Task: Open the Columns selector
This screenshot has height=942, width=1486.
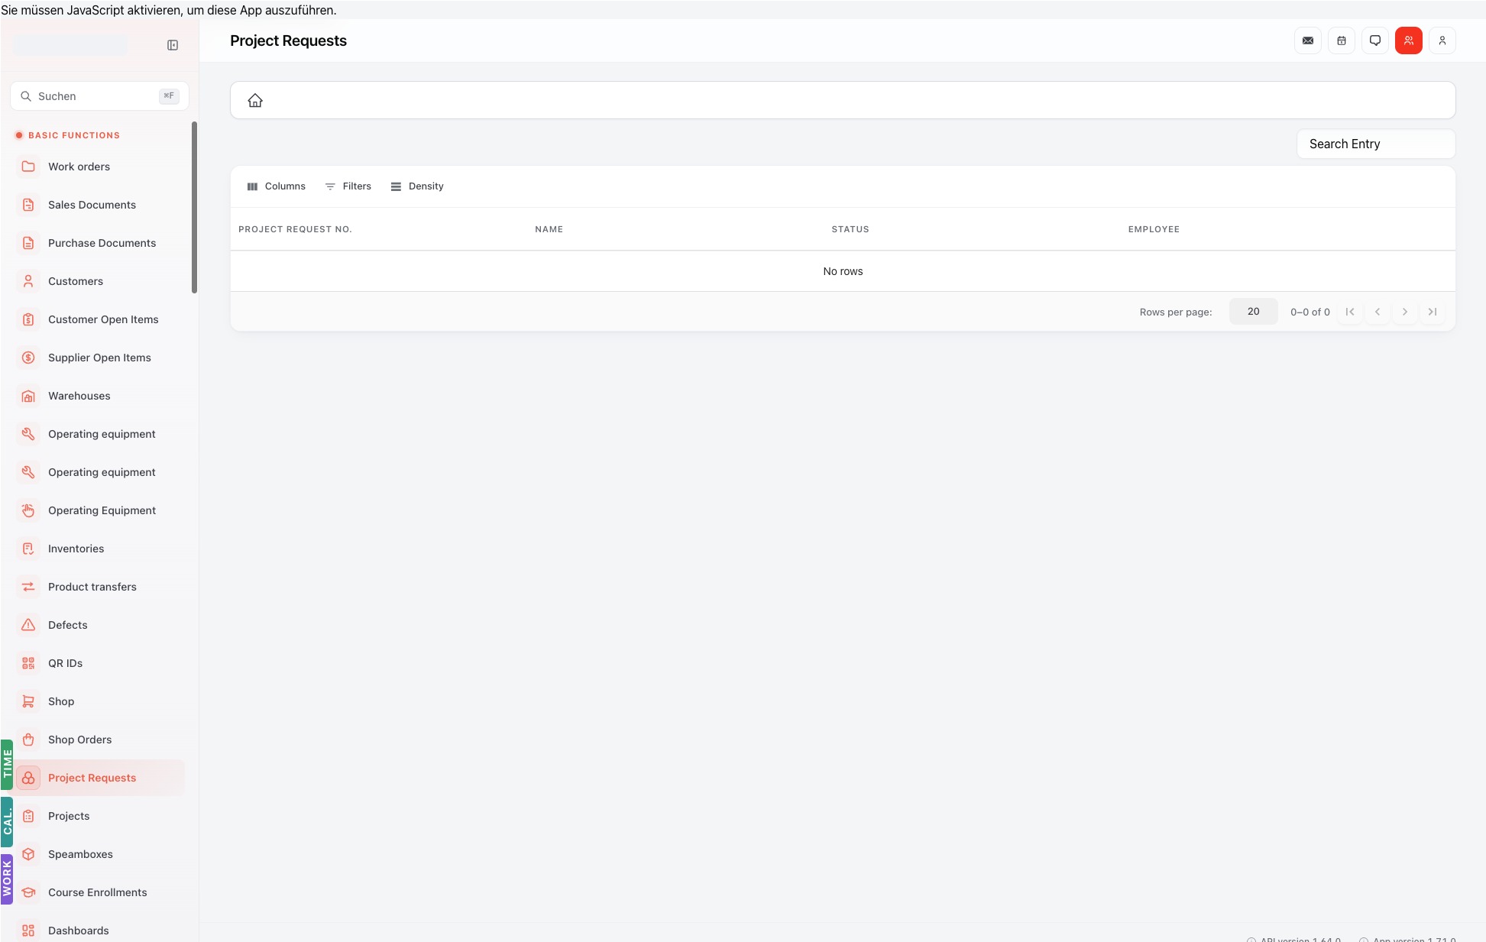Action: tap(277, 186)
